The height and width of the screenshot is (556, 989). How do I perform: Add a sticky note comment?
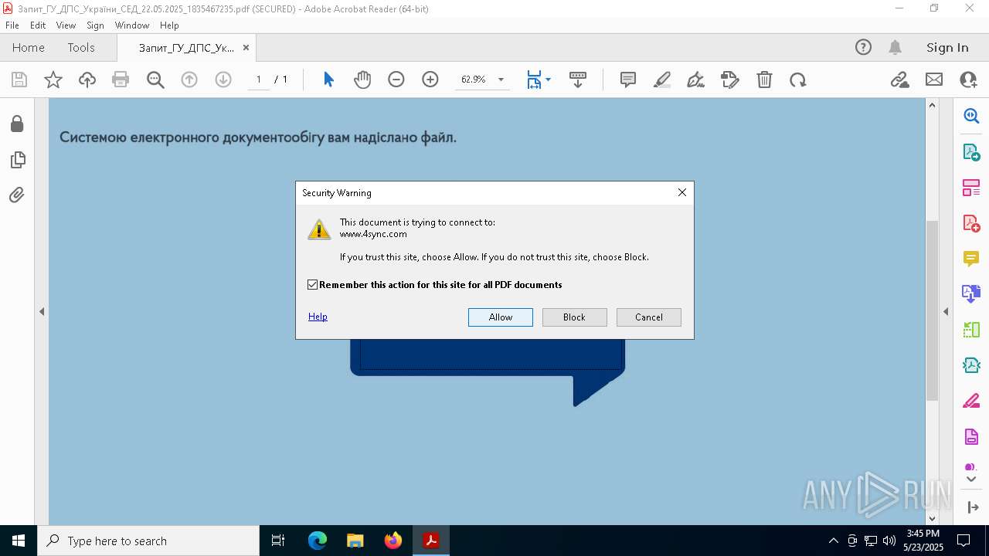pyautogui.click(x=628, y=80)
